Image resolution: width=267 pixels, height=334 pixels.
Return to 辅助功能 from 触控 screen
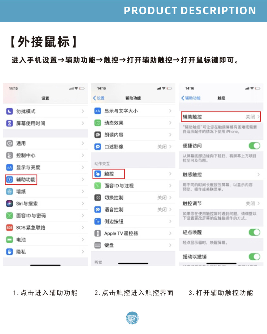click(x=191, y=98)
